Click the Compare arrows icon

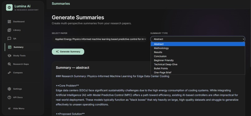pyautogui.click(x=9, y=73)
